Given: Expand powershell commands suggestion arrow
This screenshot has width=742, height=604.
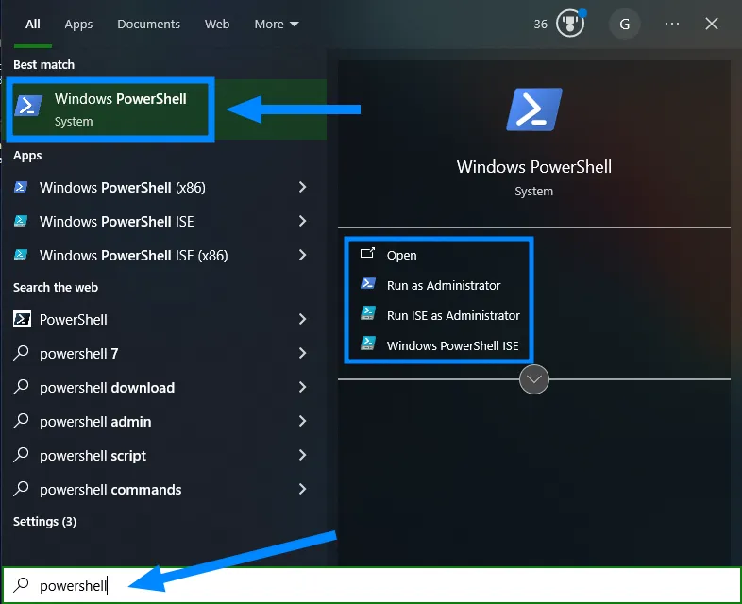Looking at the screenshot, I should [x=302, y=490].
